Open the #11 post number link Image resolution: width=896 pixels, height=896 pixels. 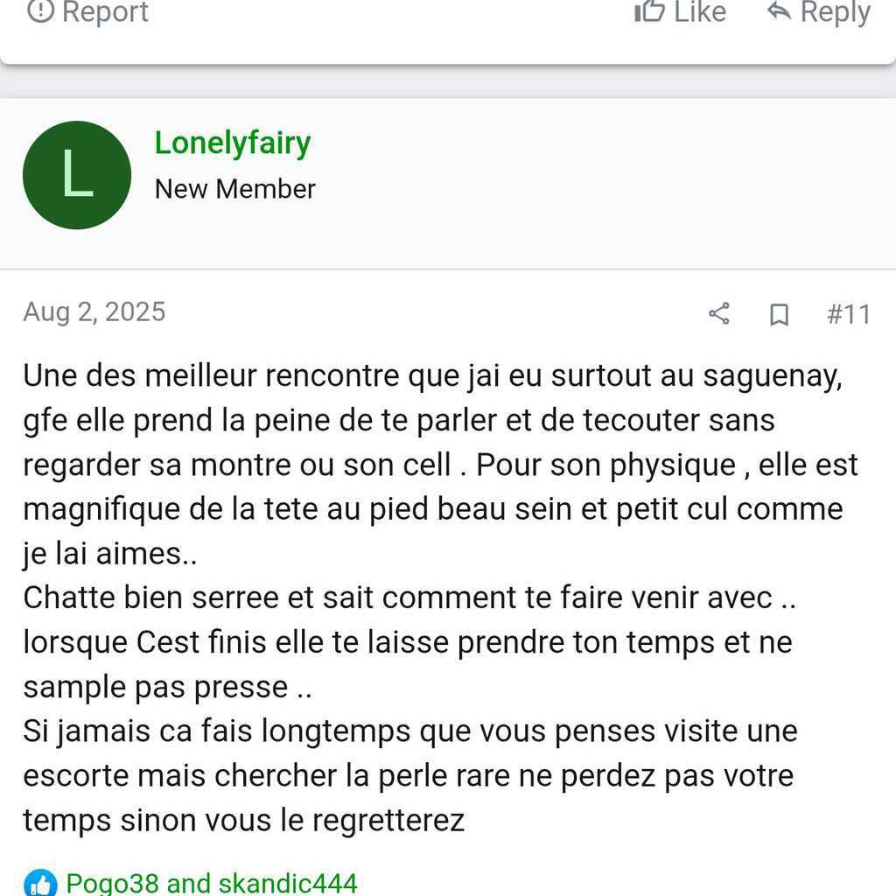point(848,314)
